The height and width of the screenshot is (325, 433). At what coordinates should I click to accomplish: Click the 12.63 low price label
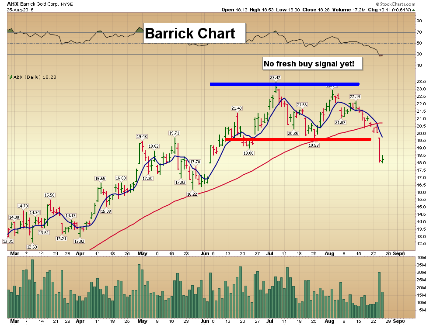(x=32, y=247)
